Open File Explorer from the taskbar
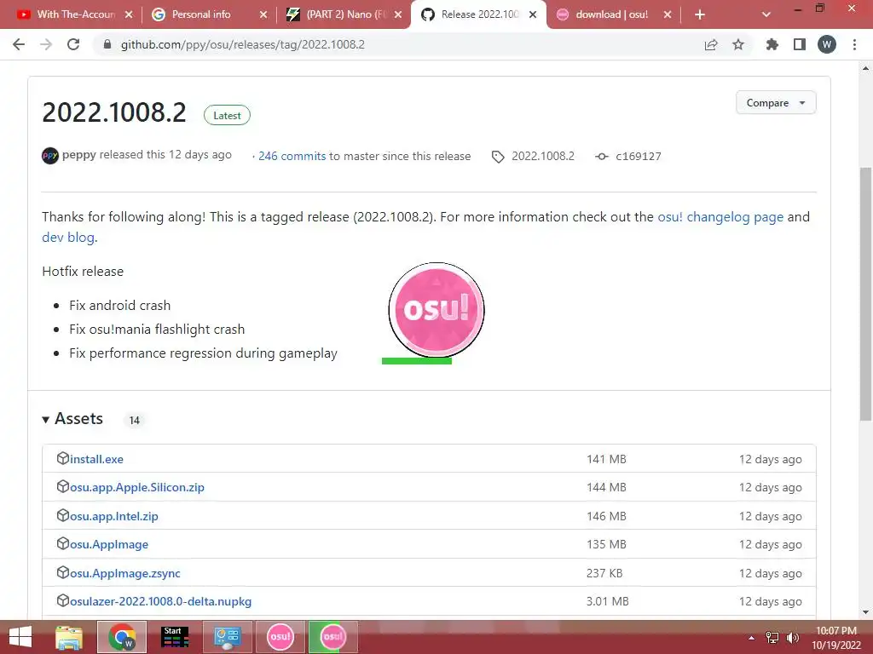873x654 pixels. coord(69,637)
